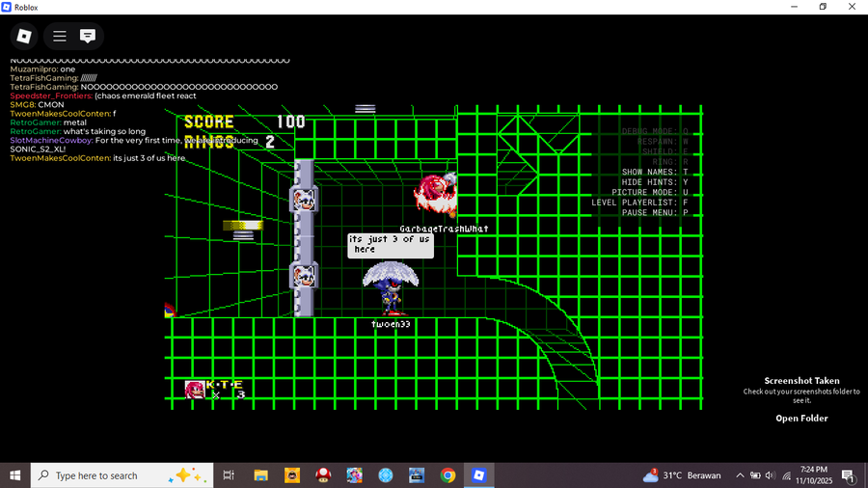Click the Knuckles character above GarbageTrashWhat
The width and height of the screenshot is (868, 488).
[x=436, y=196]
